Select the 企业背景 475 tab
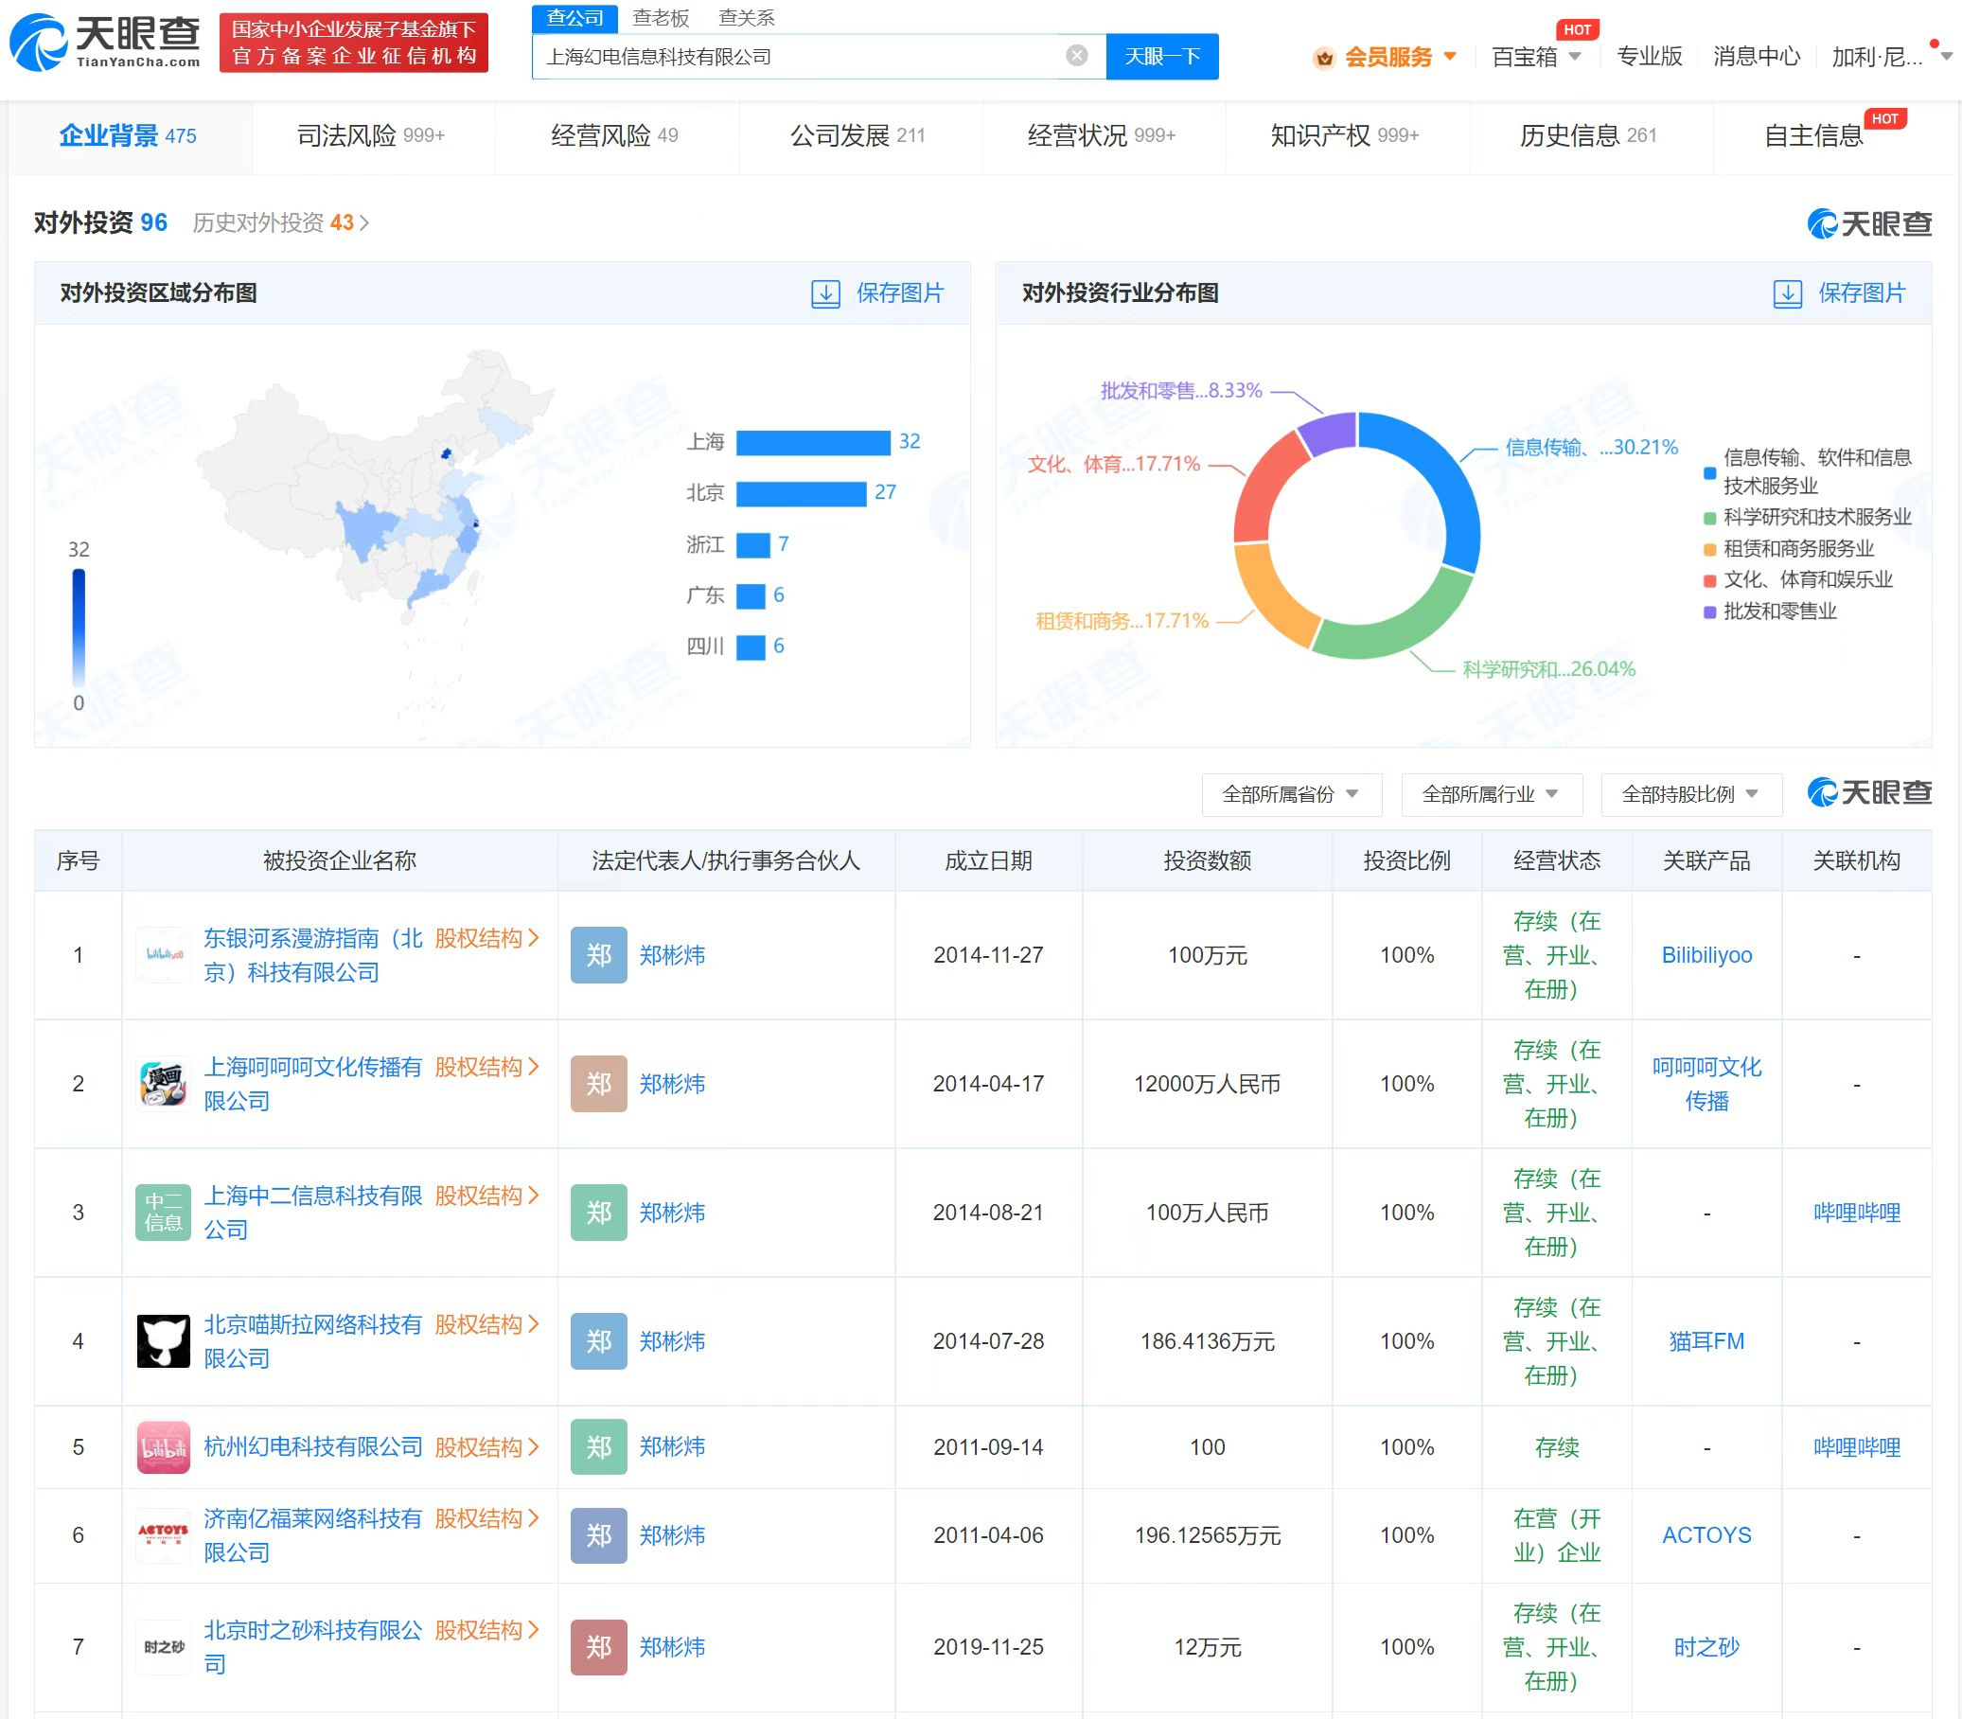 point(129,135)
